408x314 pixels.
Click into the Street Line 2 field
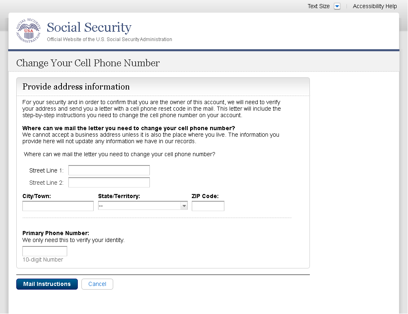pos(109,183)
